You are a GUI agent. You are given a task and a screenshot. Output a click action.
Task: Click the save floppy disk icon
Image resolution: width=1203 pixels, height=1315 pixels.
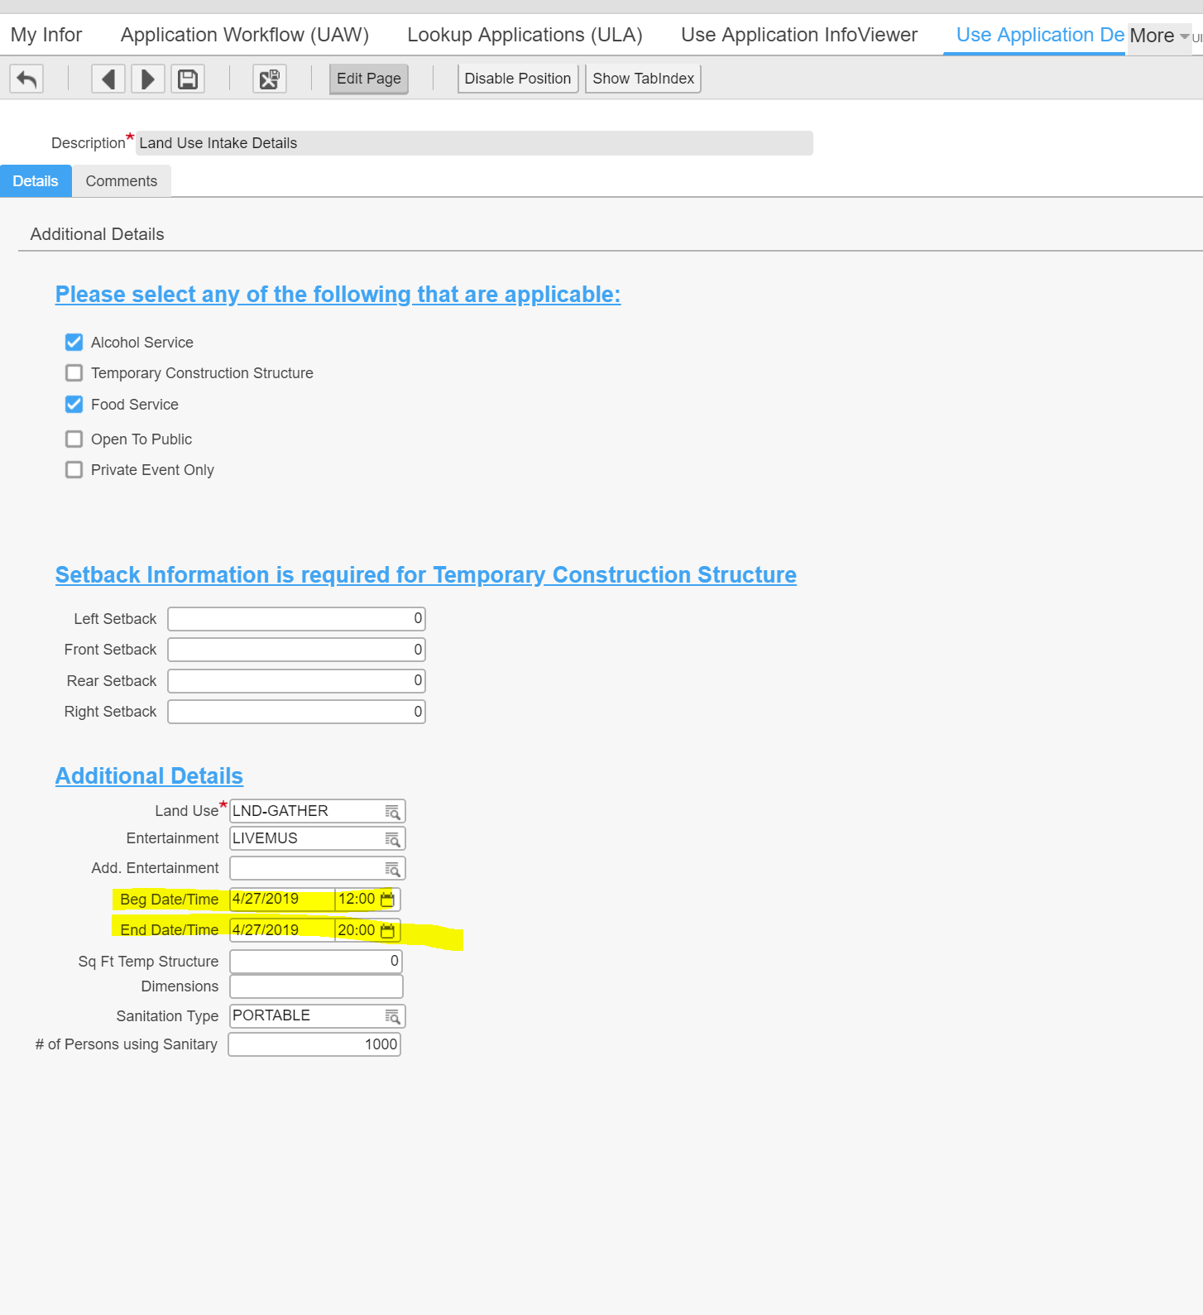pyautogui.click(x=188, y=79)
